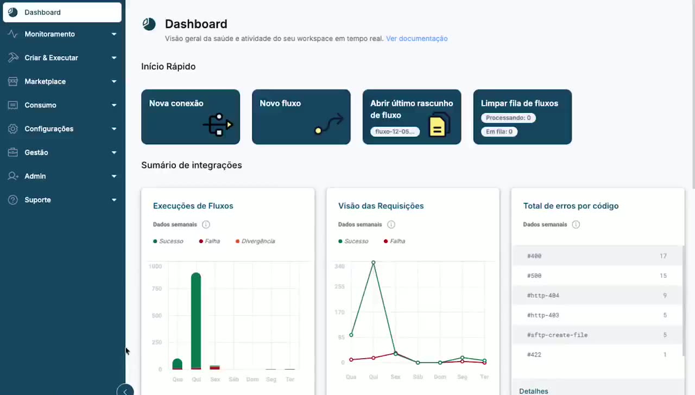
Task: Click the Admin user icon
Action: point(13,176)
